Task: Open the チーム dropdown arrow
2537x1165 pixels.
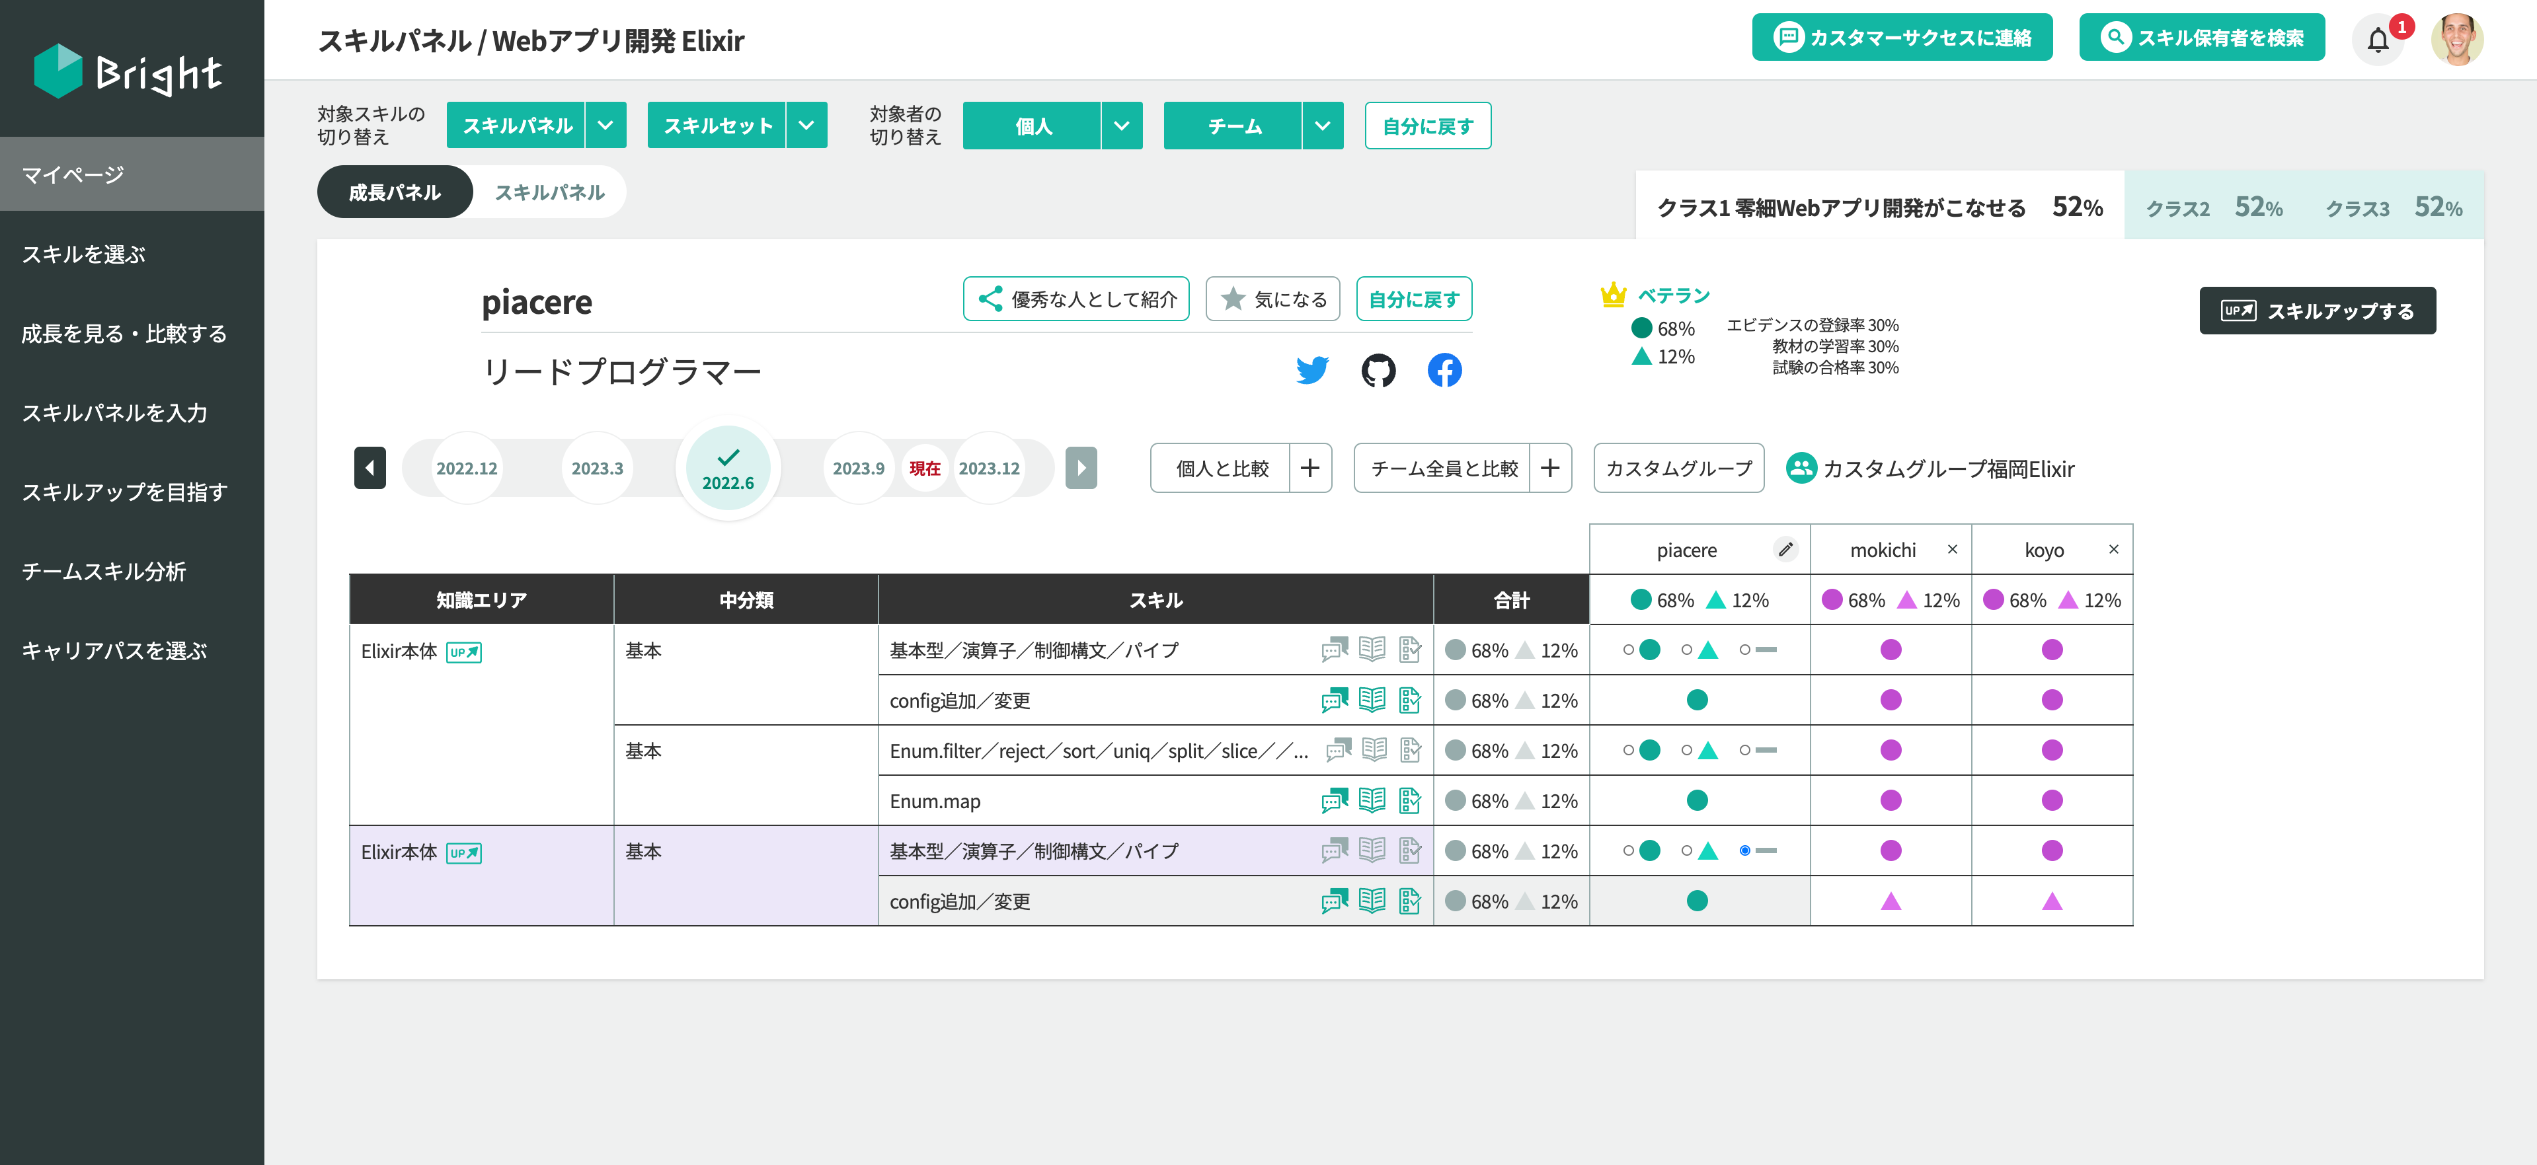Action: (1323, 126)
